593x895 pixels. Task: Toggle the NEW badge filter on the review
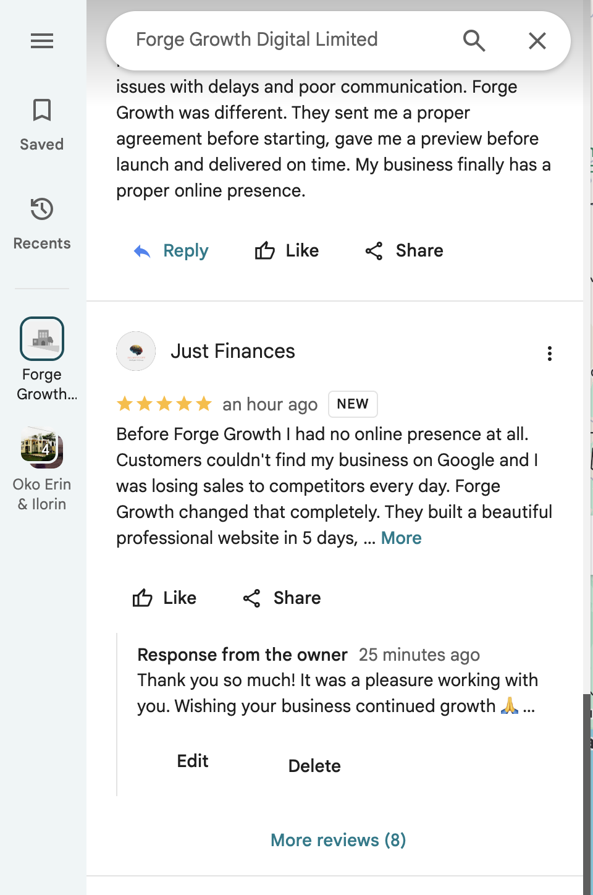pyautogui.click(x=353, y=404)
